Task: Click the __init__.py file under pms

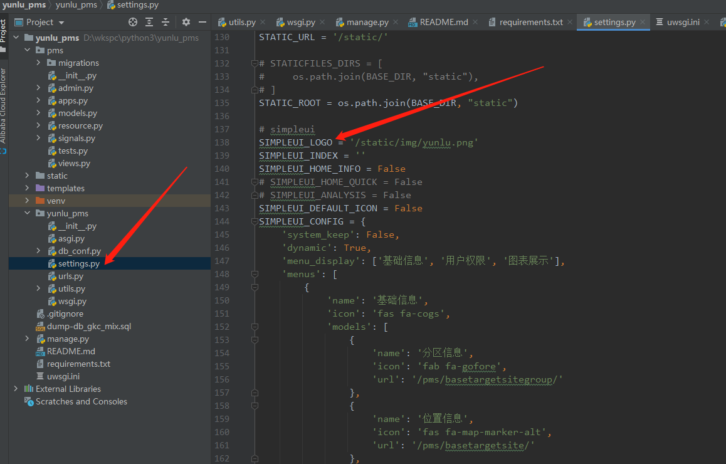Action: click(77, 75)
